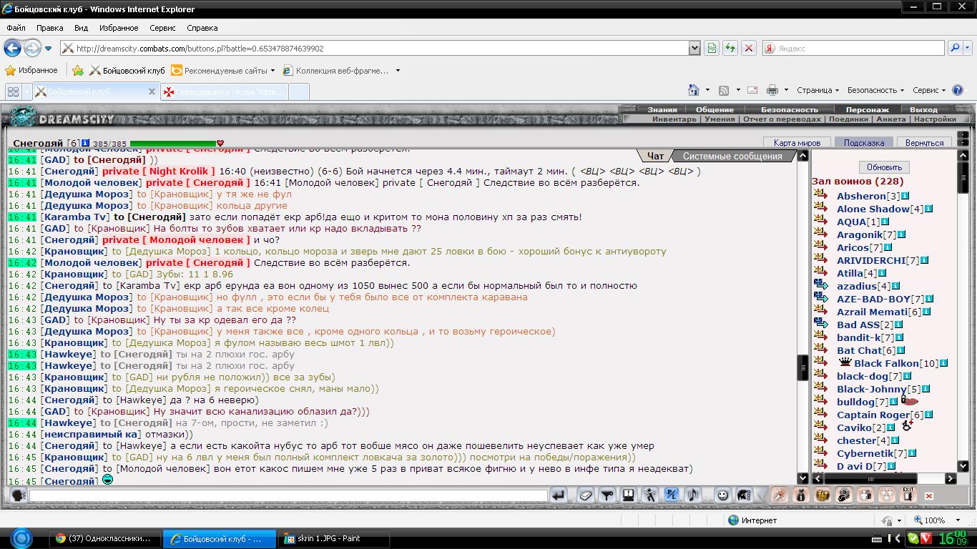Click the Выход game menu item
This screenshot has height=549, width=977.
(923, 109)
